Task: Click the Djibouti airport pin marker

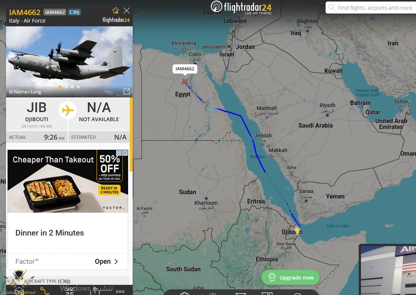Action: 297,231
